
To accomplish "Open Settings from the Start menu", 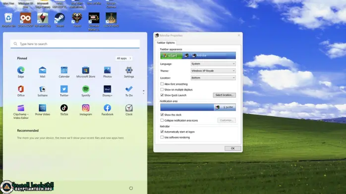I will 129,72.
